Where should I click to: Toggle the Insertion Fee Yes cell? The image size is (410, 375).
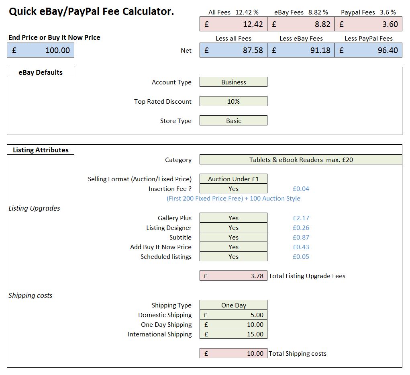(x=233, y=189)
